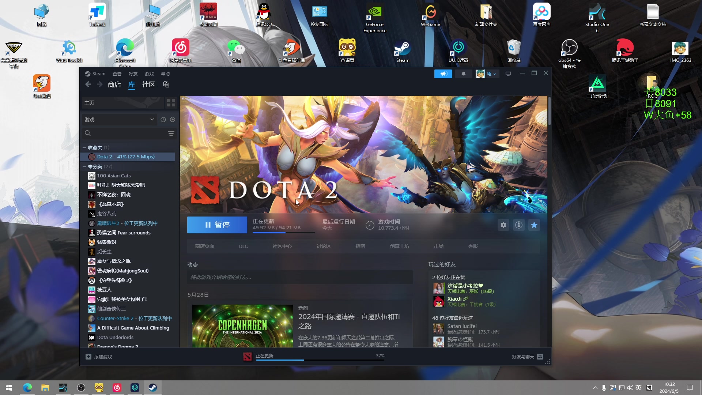The height and width of the screenshot is (395, 702).
Task: Select 100 Asian Cats in library
Action: point(114,176)
